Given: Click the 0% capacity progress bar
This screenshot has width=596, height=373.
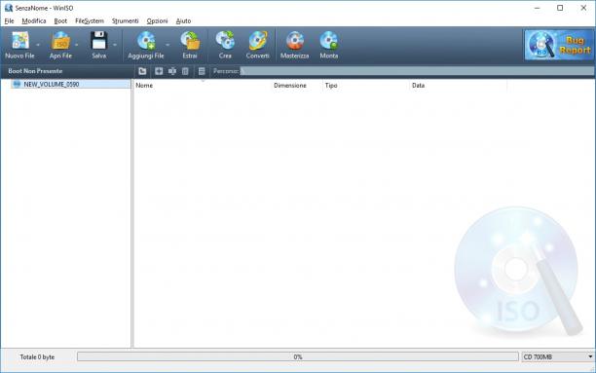Looking at the screenshot, I should [x=298, y=356].
